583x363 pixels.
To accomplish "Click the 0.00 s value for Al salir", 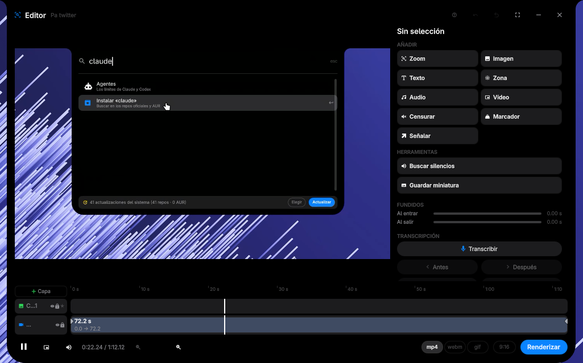I will (554, 222).
